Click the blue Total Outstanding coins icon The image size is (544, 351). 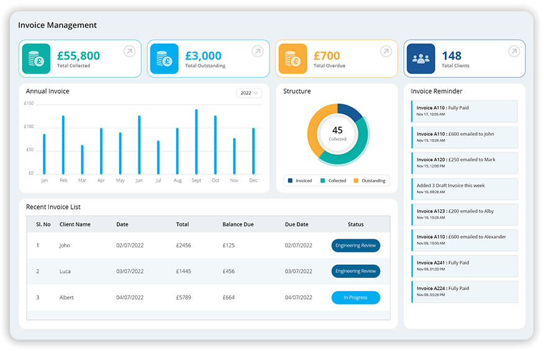click(x=164, y=59)
